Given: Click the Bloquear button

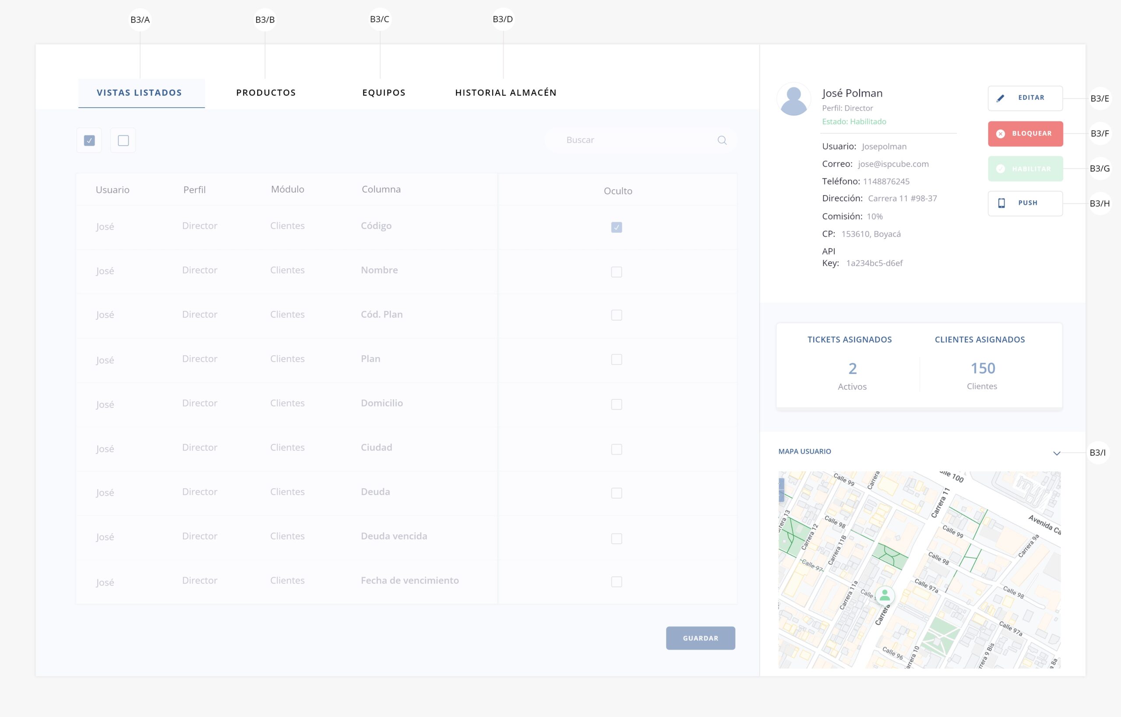Looking at the screenshot, I should [1025, 133].
